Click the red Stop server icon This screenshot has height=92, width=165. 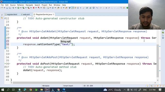[34, 8]
